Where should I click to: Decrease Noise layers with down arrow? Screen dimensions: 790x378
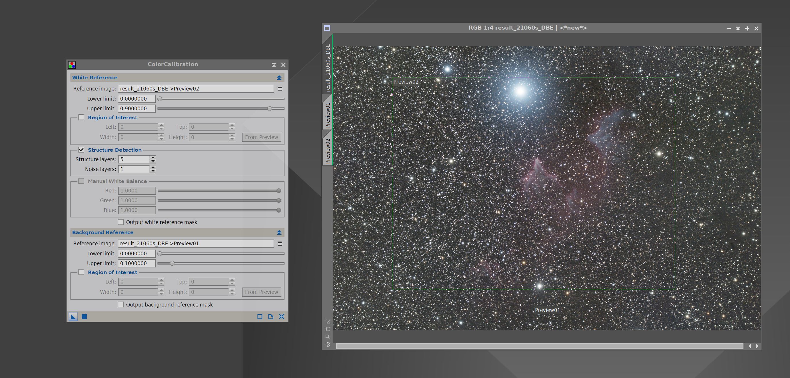[x=153, y=171]
